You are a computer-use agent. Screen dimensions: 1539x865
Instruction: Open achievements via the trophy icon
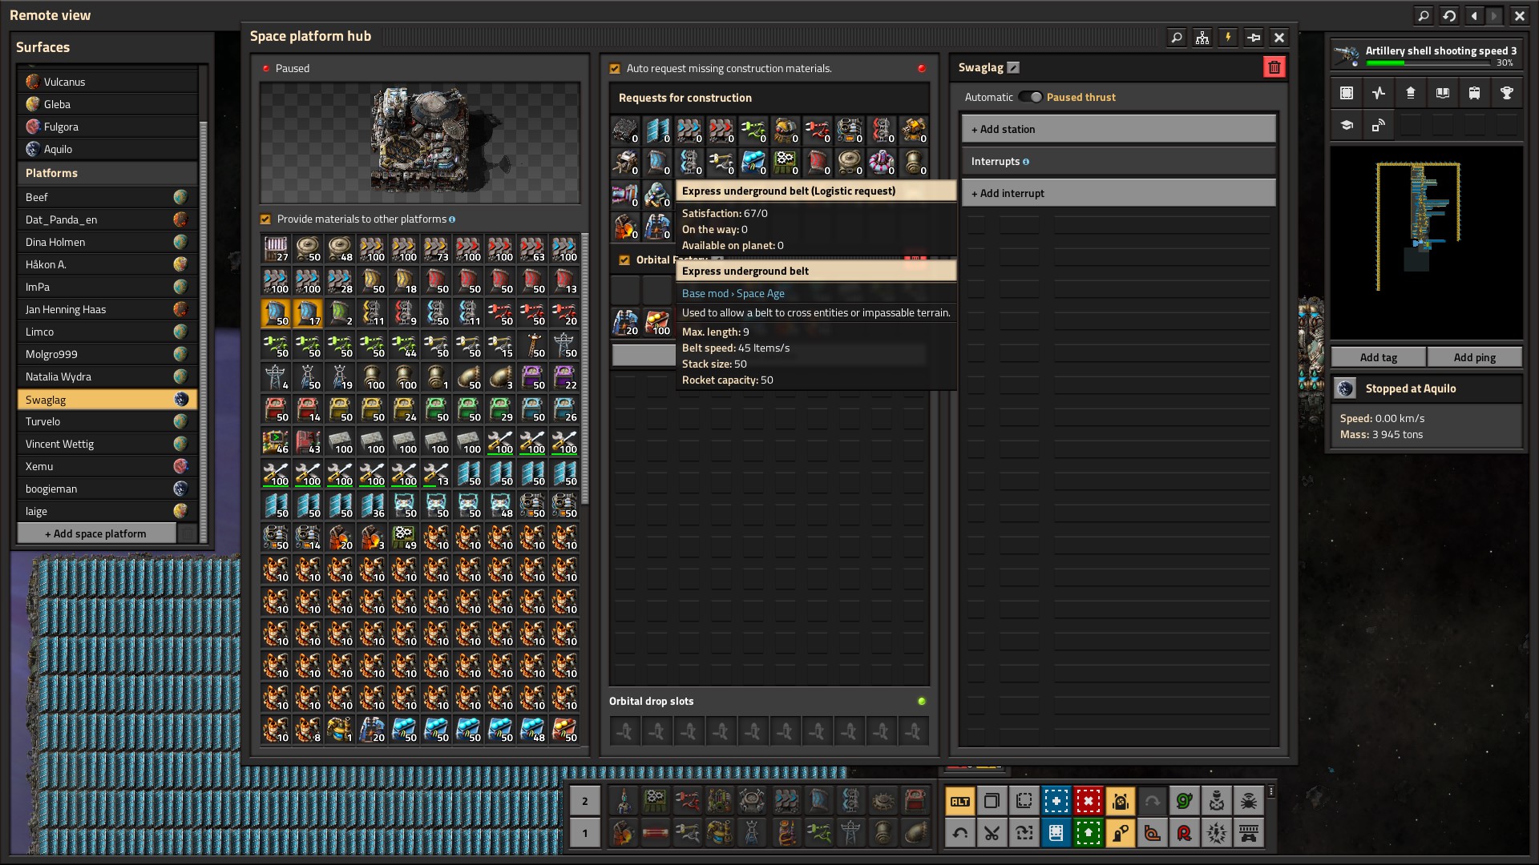point(1506,93)
